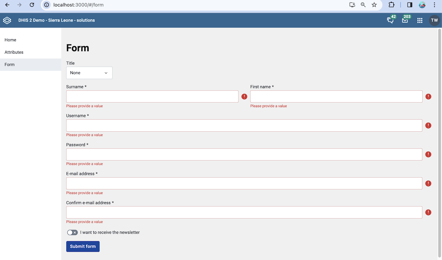Click into the First name input field
The image size is (442, 260).
336,97
